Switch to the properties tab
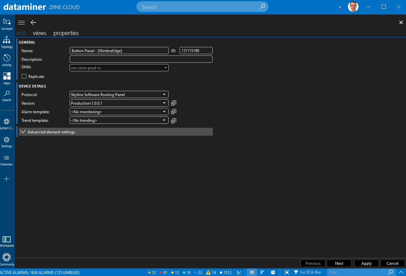 pyautogui.click(x=66, y=33)
